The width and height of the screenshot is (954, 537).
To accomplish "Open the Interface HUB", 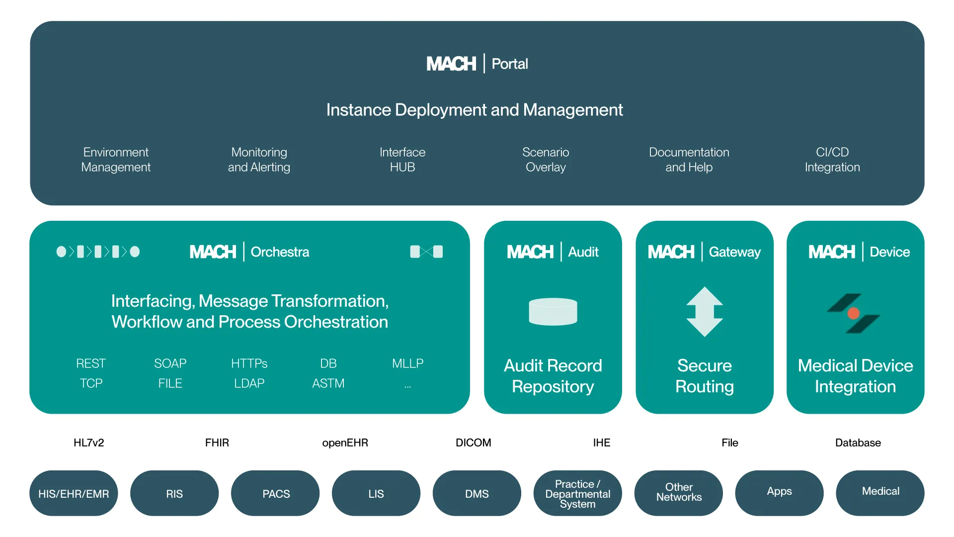I will point(402,159).
